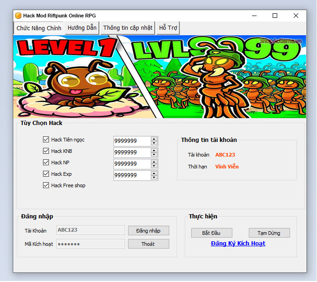
Task: Toggle Hack Exp checkbox
Action: point(46,174)
